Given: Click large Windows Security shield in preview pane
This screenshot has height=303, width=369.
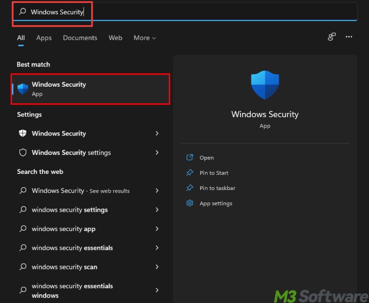Looking at the screenshot, I should [265, 85].
